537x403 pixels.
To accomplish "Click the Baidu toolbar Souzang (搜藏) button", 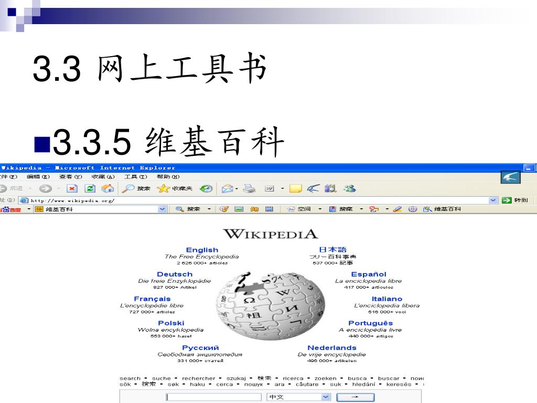I will point(341,209).
